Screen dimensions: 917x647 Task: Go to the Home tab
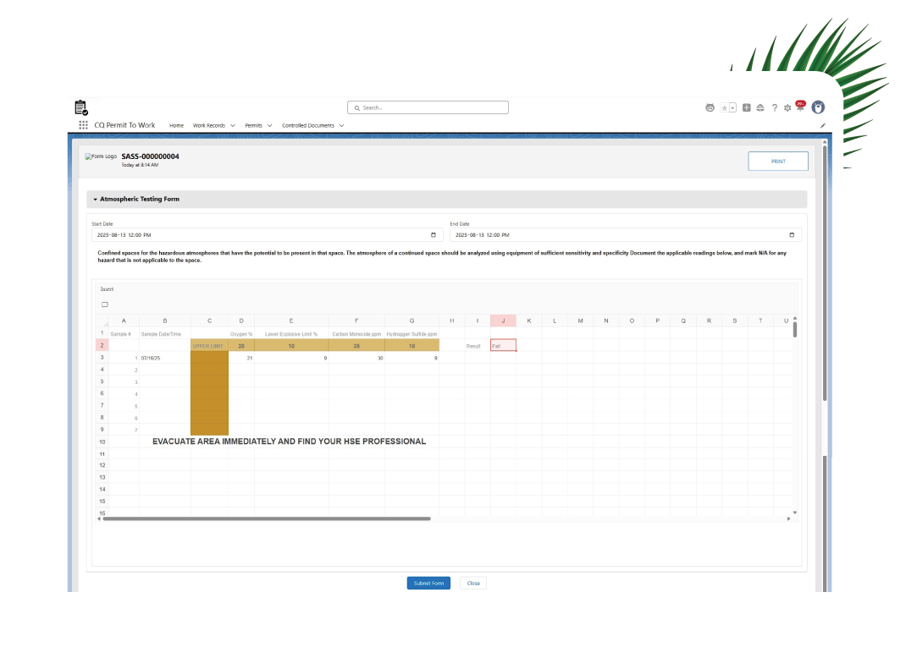176,125
